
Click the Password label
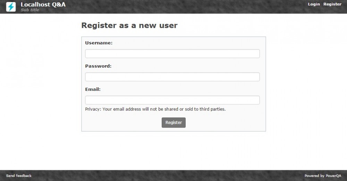(98, 66)
